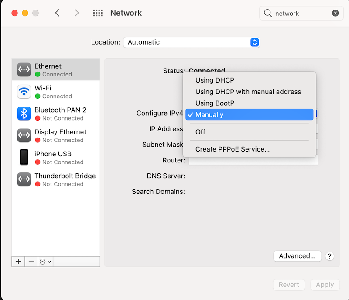
Task: Open the Location dropdown
Action: point(192,42)
